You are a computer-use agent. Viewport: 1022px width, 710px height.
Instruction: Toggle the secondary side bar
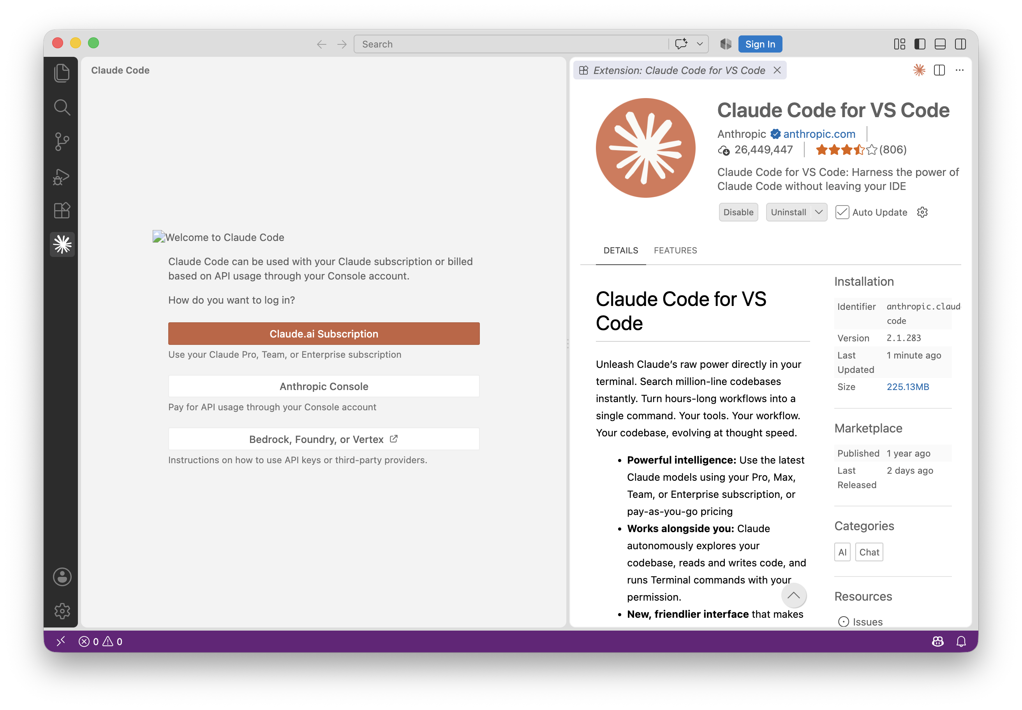(x=960, y=44)
